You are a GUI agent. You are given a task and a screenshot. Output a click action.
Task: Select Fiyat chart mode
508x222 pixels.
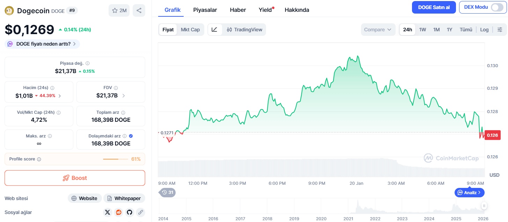tap(168, 30)
